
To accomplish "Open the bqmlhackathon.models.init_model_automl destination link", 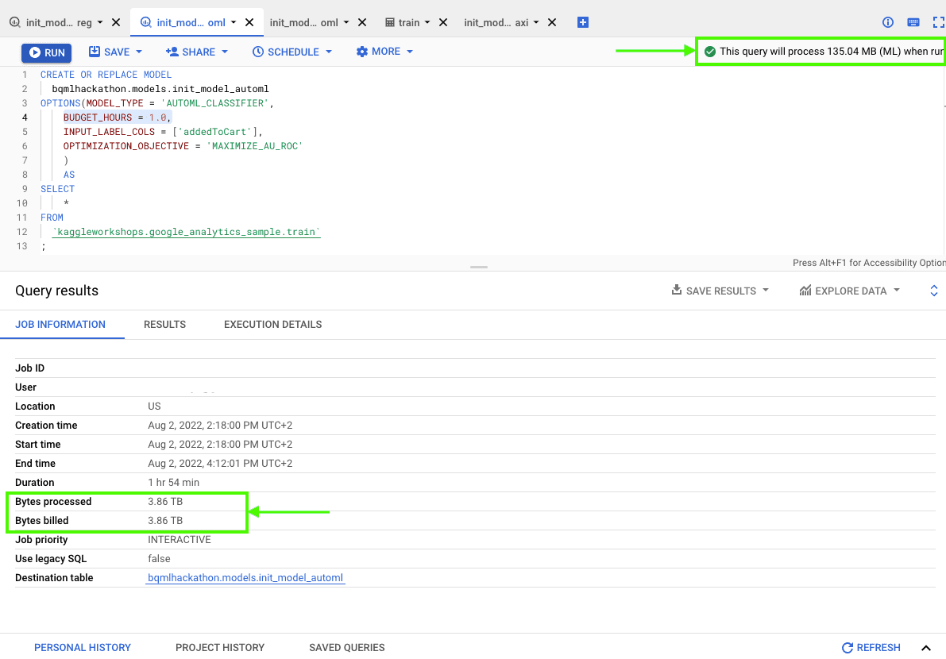I will click(245, 577).
